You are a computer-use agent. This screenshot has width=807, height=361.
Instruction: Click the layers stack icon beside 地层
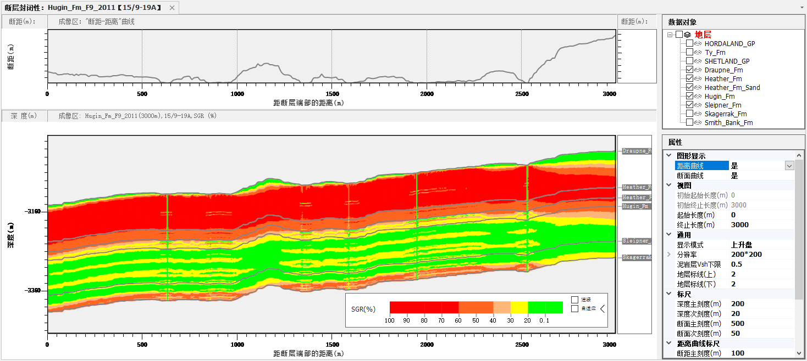coord(687,35)
